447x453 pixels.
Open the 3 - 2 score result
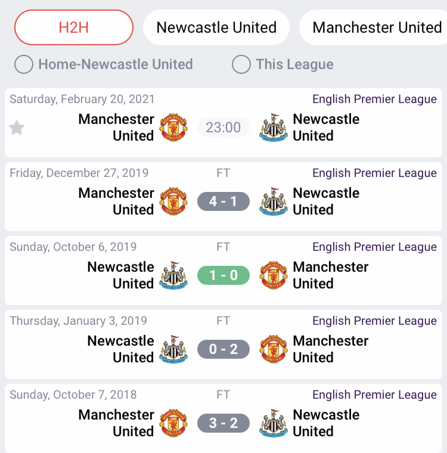click(223, 423)
